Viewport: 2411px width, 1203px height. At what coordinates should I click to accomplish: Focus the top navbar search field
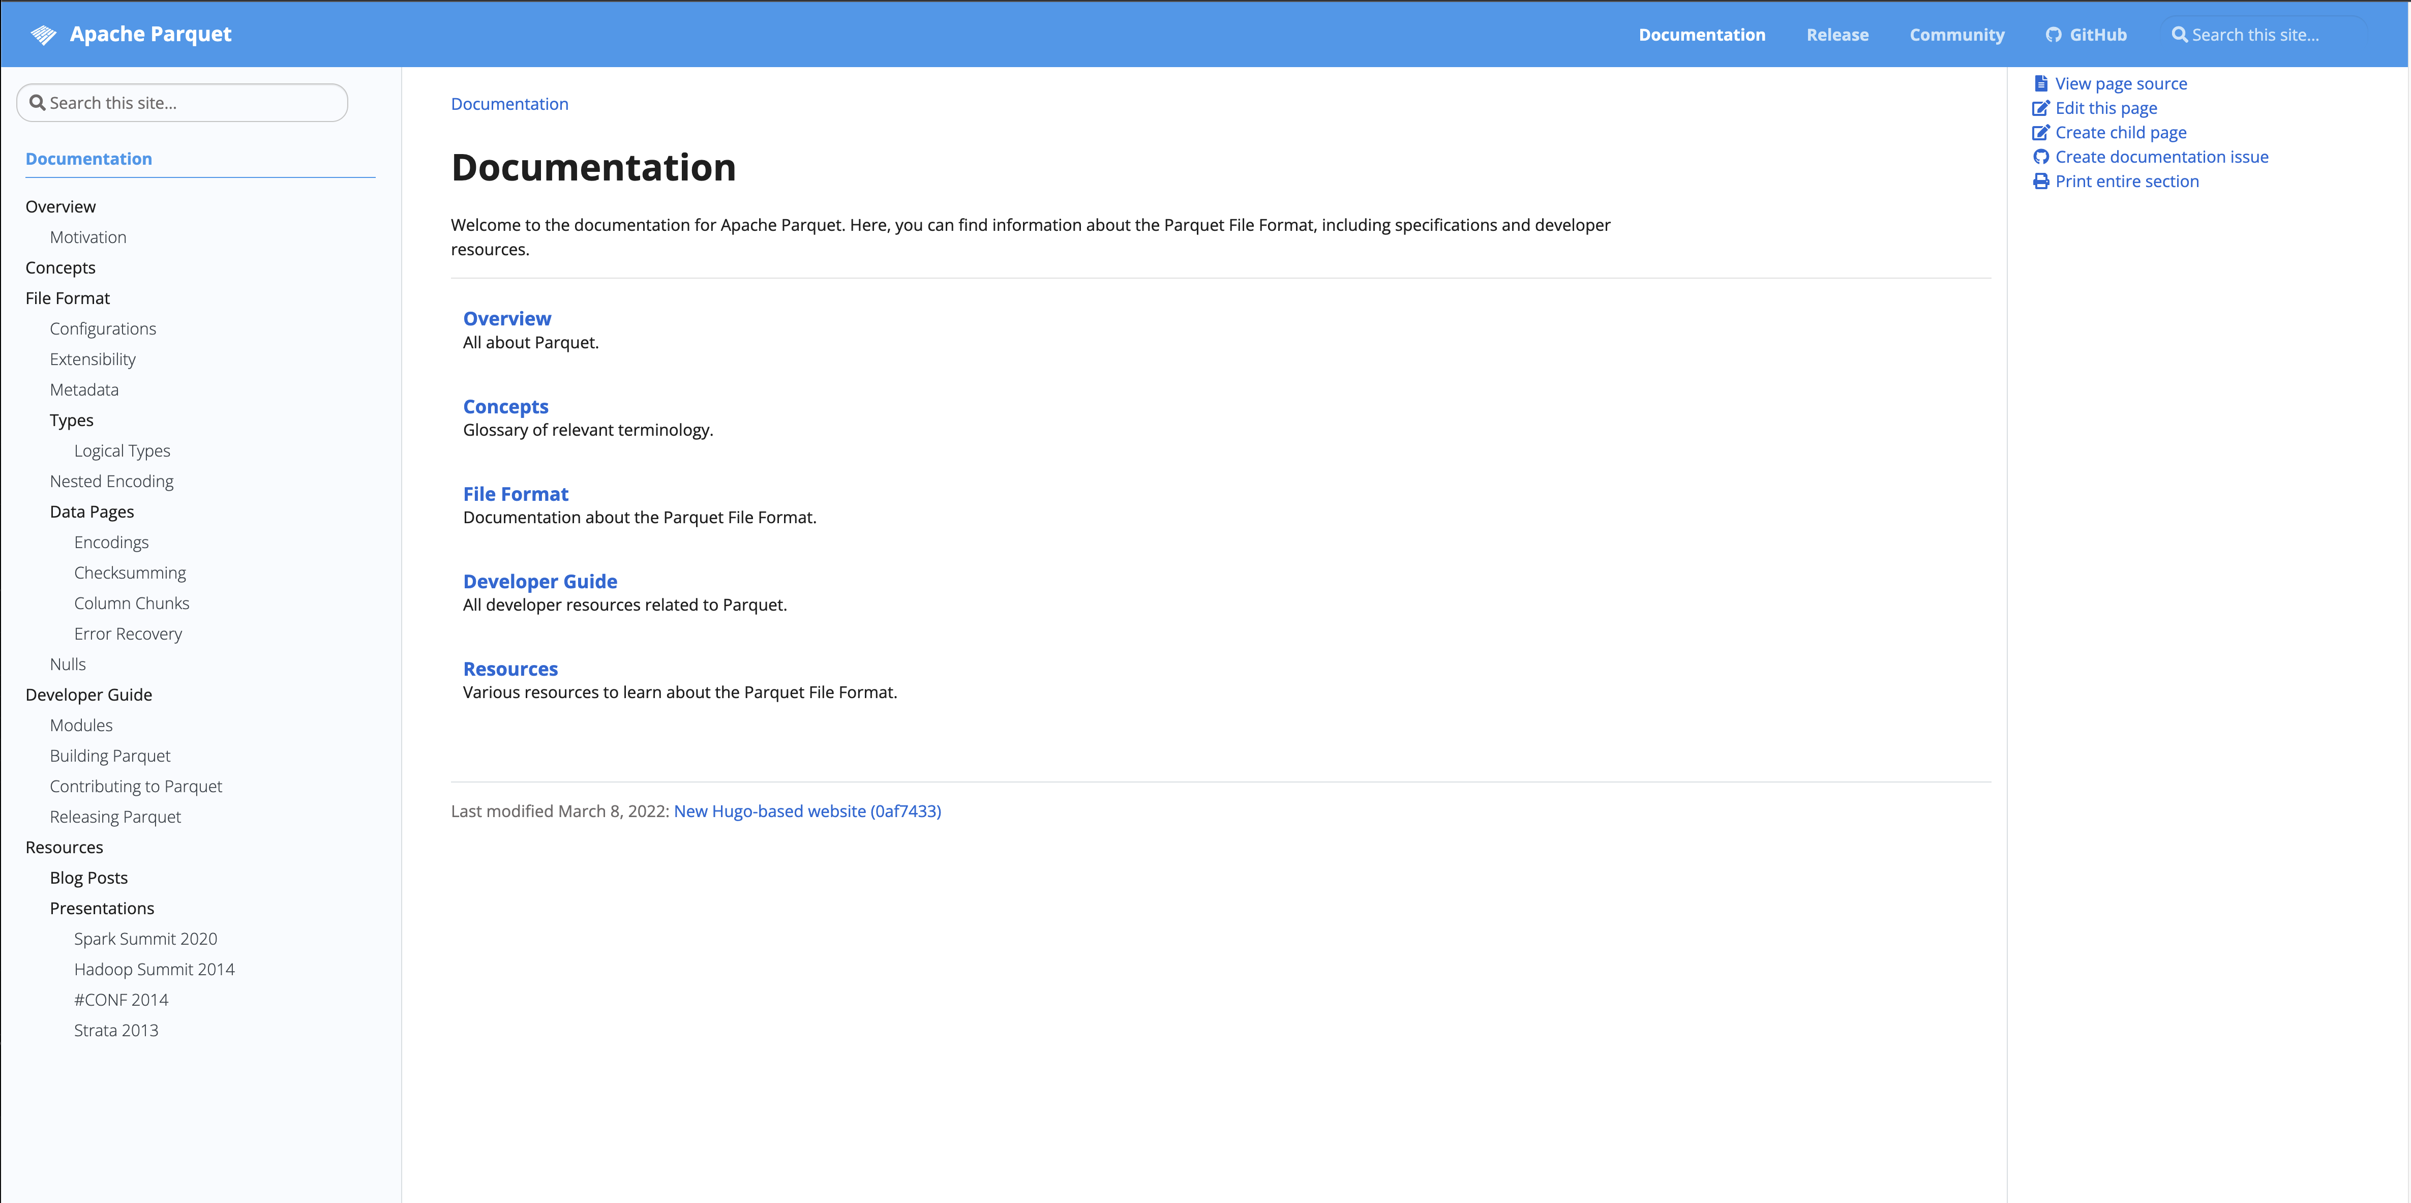click(2265, 35)
